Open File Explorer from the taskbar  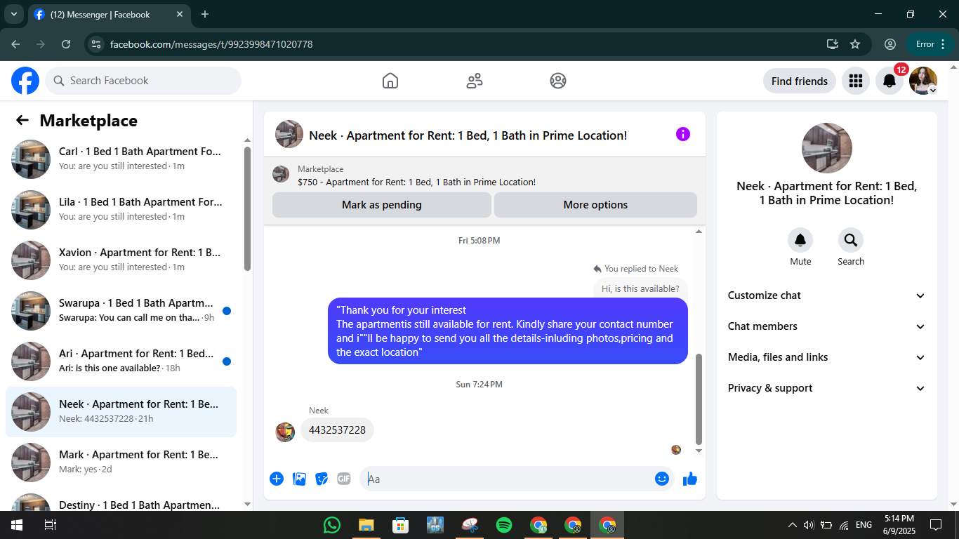(x=366, y=525)
